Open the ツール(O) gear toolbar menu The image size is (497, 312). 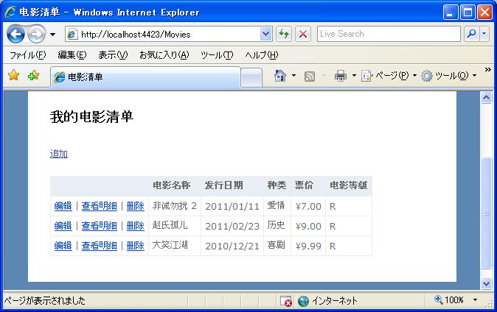click(x=449, y=76)
